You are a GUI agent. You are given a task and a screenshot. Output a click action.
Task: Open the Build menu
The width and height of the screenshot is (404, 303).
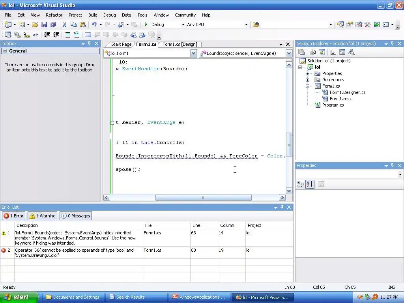click(93, 15)
